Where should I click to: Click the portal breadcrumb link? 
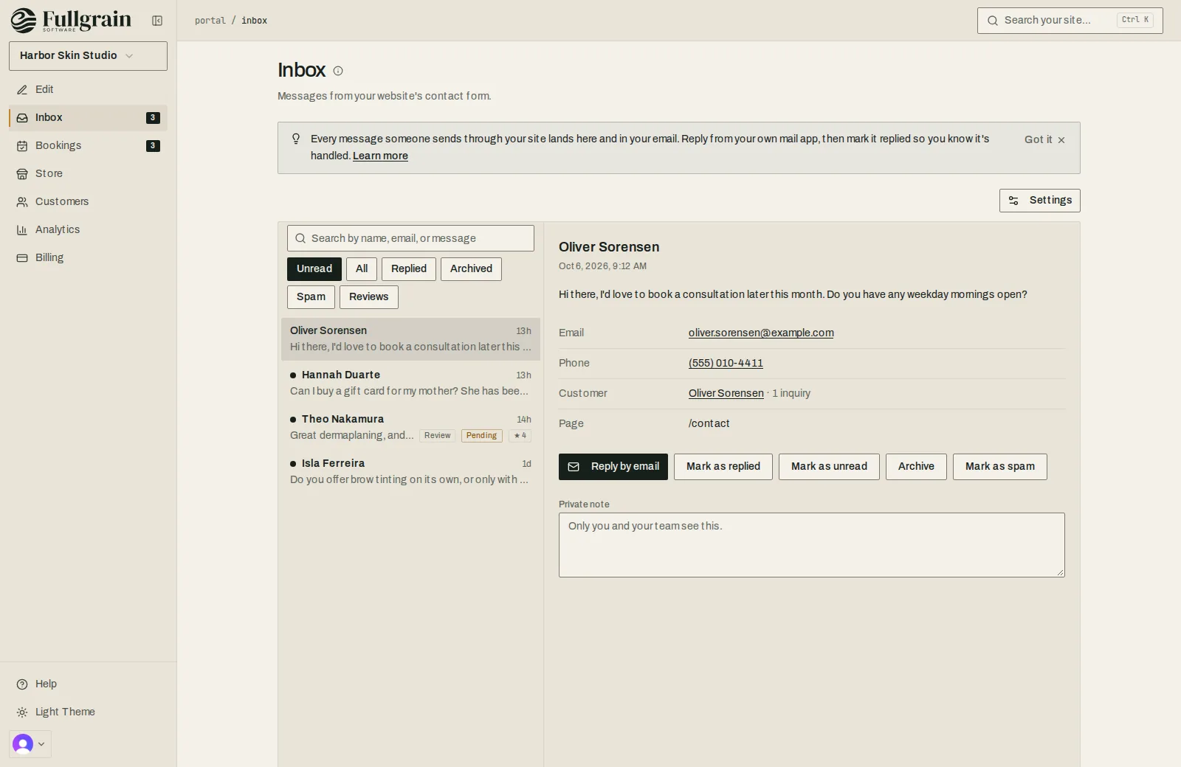point(210,21)
